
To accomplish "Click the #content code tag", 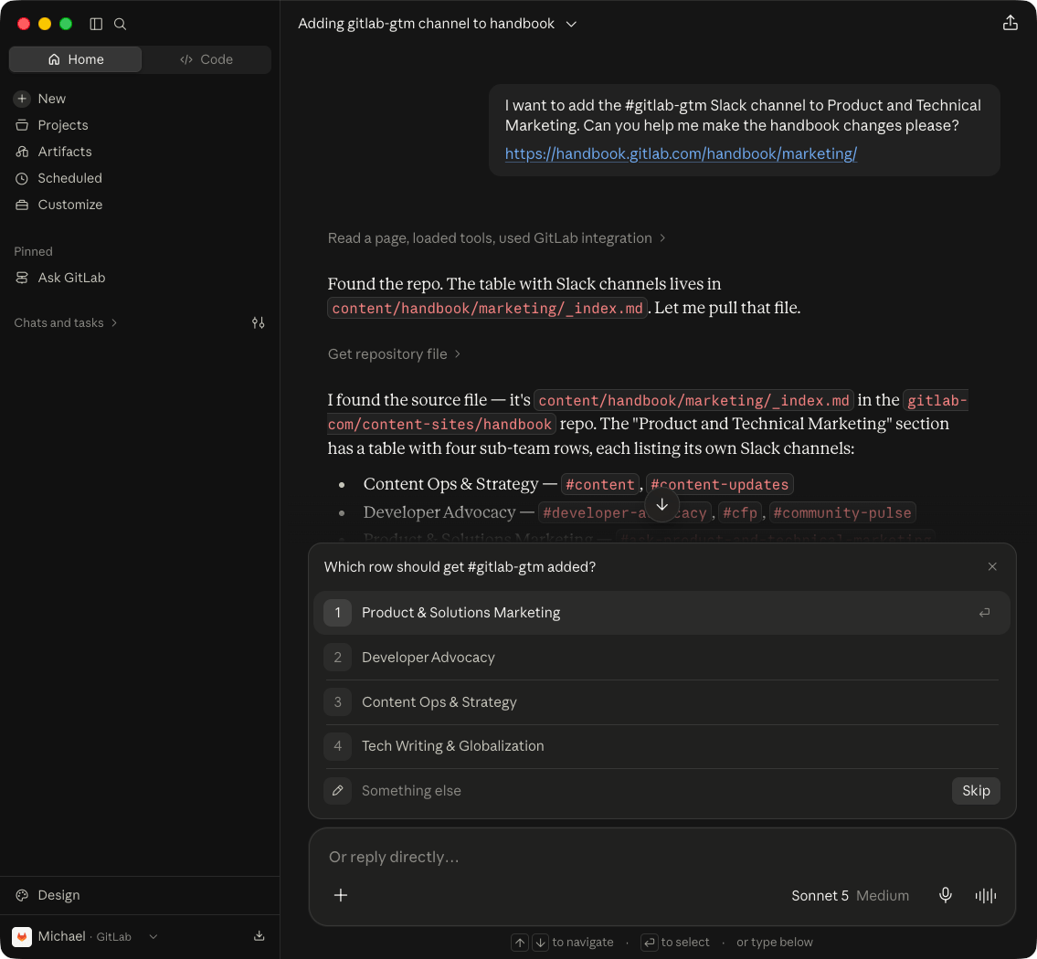I will click(x=600, y=484).
